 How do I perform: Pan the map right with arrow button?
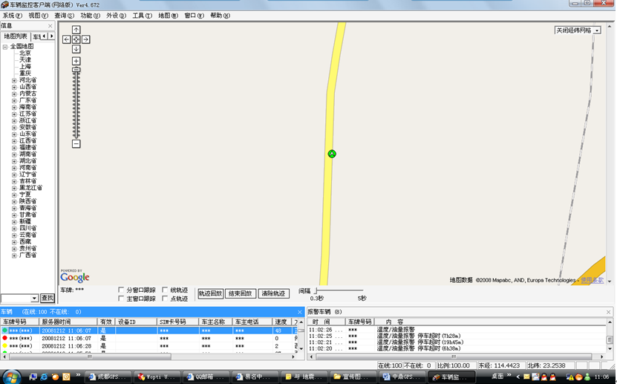[x=85, y=39]
